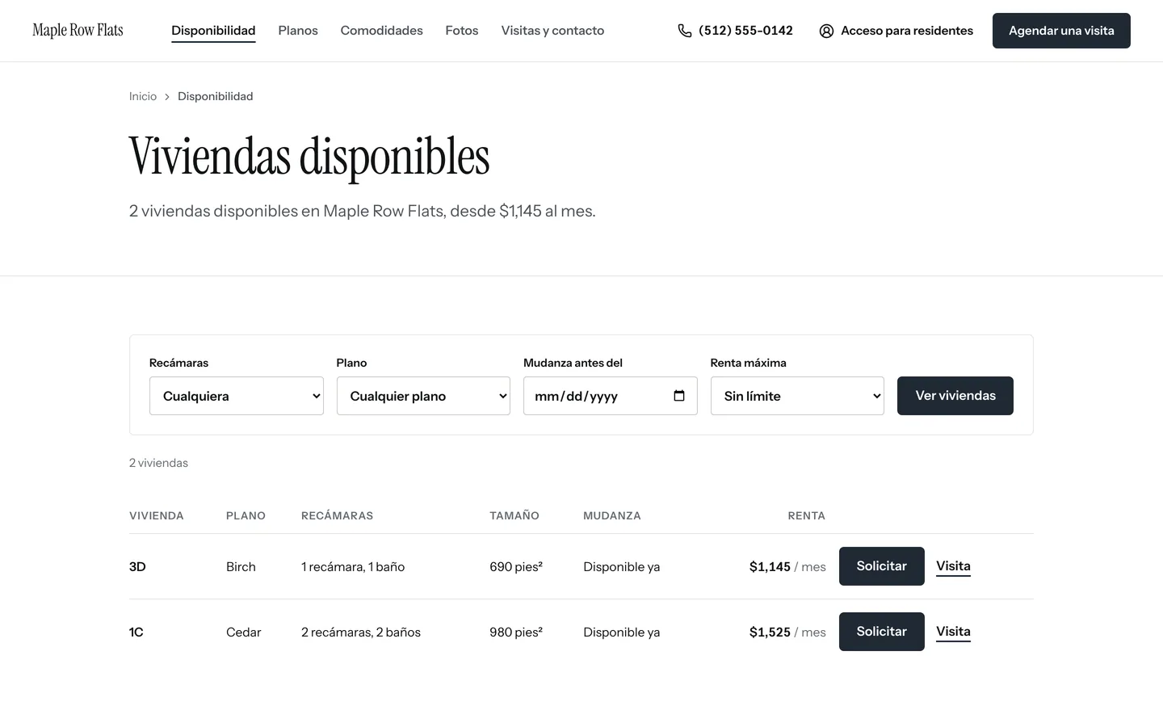This screenshot has height=727, width=1163.
Task: Open the Plano dropdown showing Cualquier plano
Action: tap(423, 396)
